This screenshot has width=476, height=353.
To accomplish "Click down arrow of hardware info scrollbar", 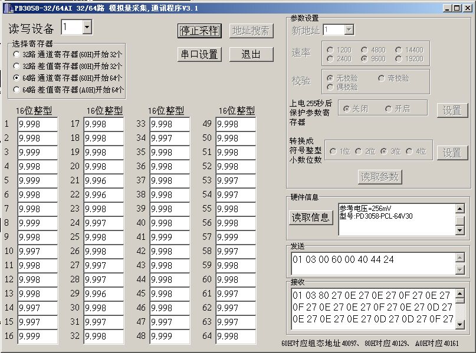I will [460, 230].
